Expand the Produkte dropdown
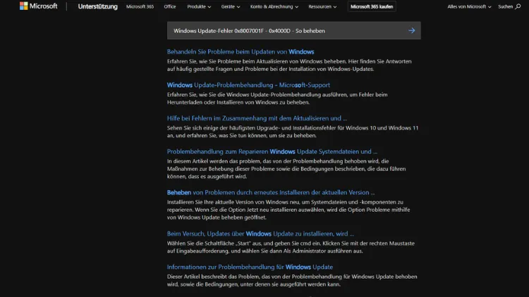 [199, 6]
